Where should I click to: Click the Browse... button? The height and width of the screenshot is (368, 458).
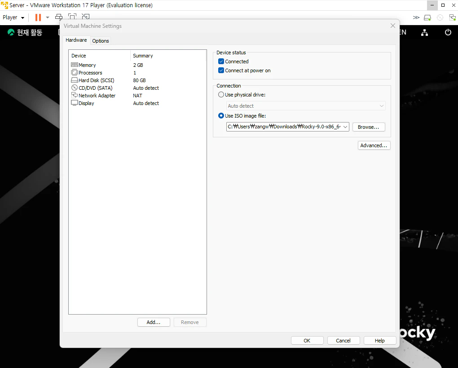click(x=369, y=127)
